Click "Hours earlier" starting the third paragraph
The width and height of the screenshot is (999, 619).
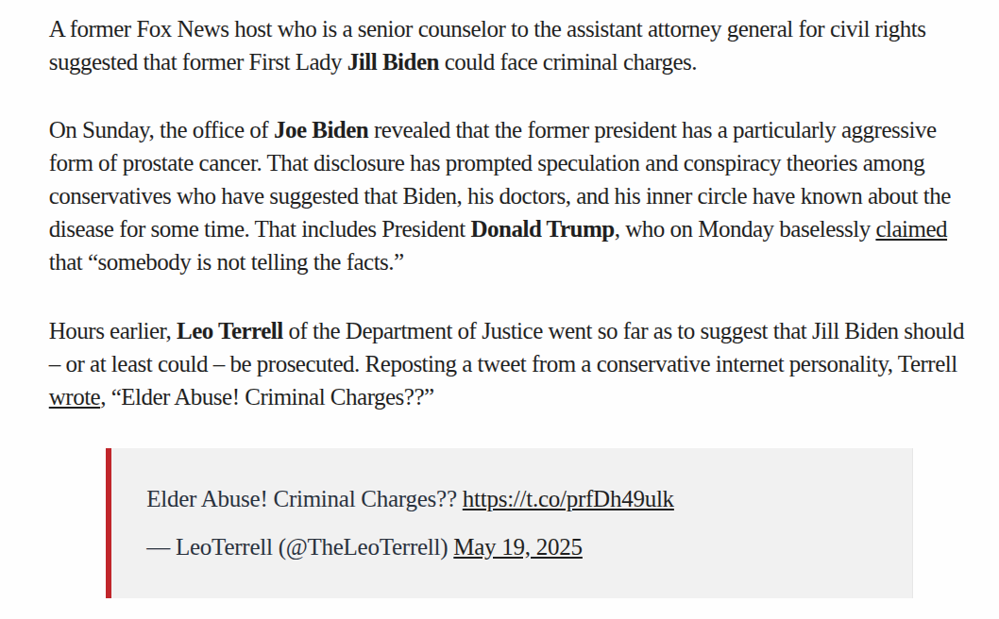[110, 332]
